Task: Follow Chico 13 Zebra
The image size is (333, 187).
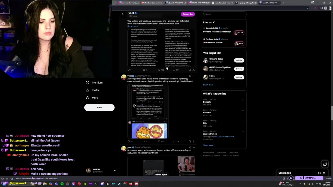Action: tap(239, 60)
